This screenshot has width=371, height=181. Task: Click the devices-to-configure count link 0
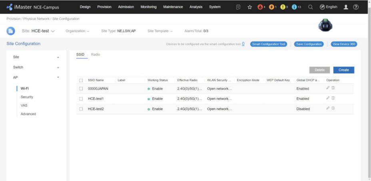click(x=243, y=44)
